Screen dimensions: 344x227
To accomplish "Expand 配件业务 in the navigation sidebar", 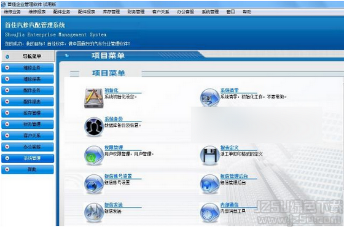I will (x=28, y=90).
